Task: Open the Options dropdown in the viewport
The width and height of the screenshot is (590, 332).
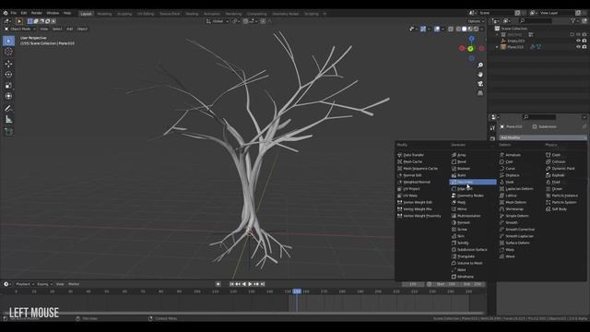Action: (x=476, y=21)
